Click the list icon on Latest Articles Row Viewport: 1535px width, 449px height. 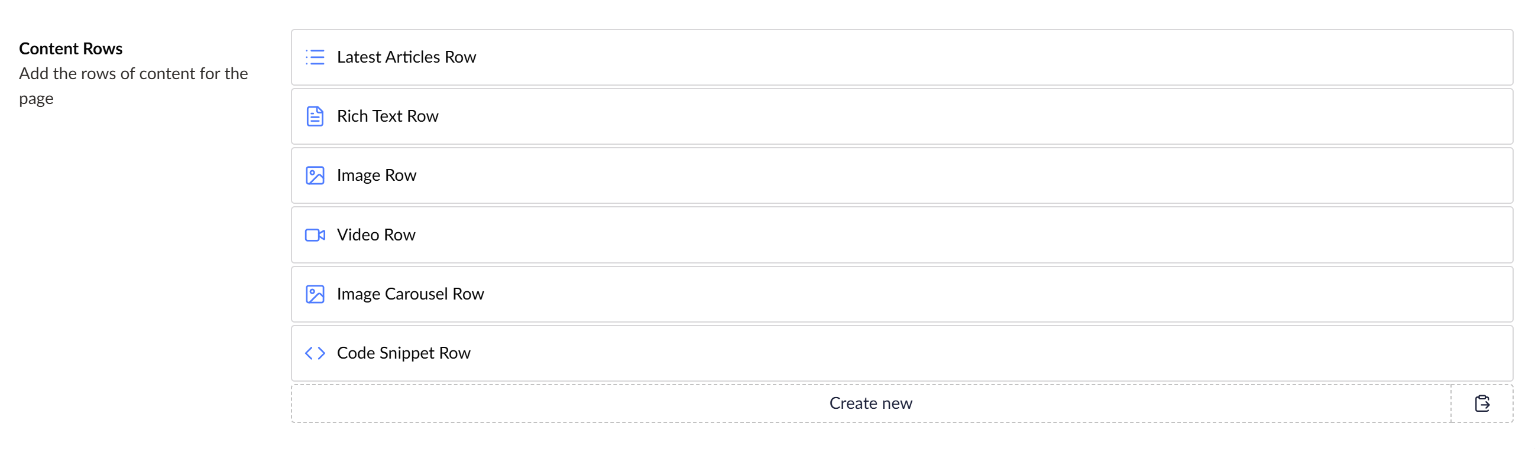pyautogui.click(x=315, y=57)
